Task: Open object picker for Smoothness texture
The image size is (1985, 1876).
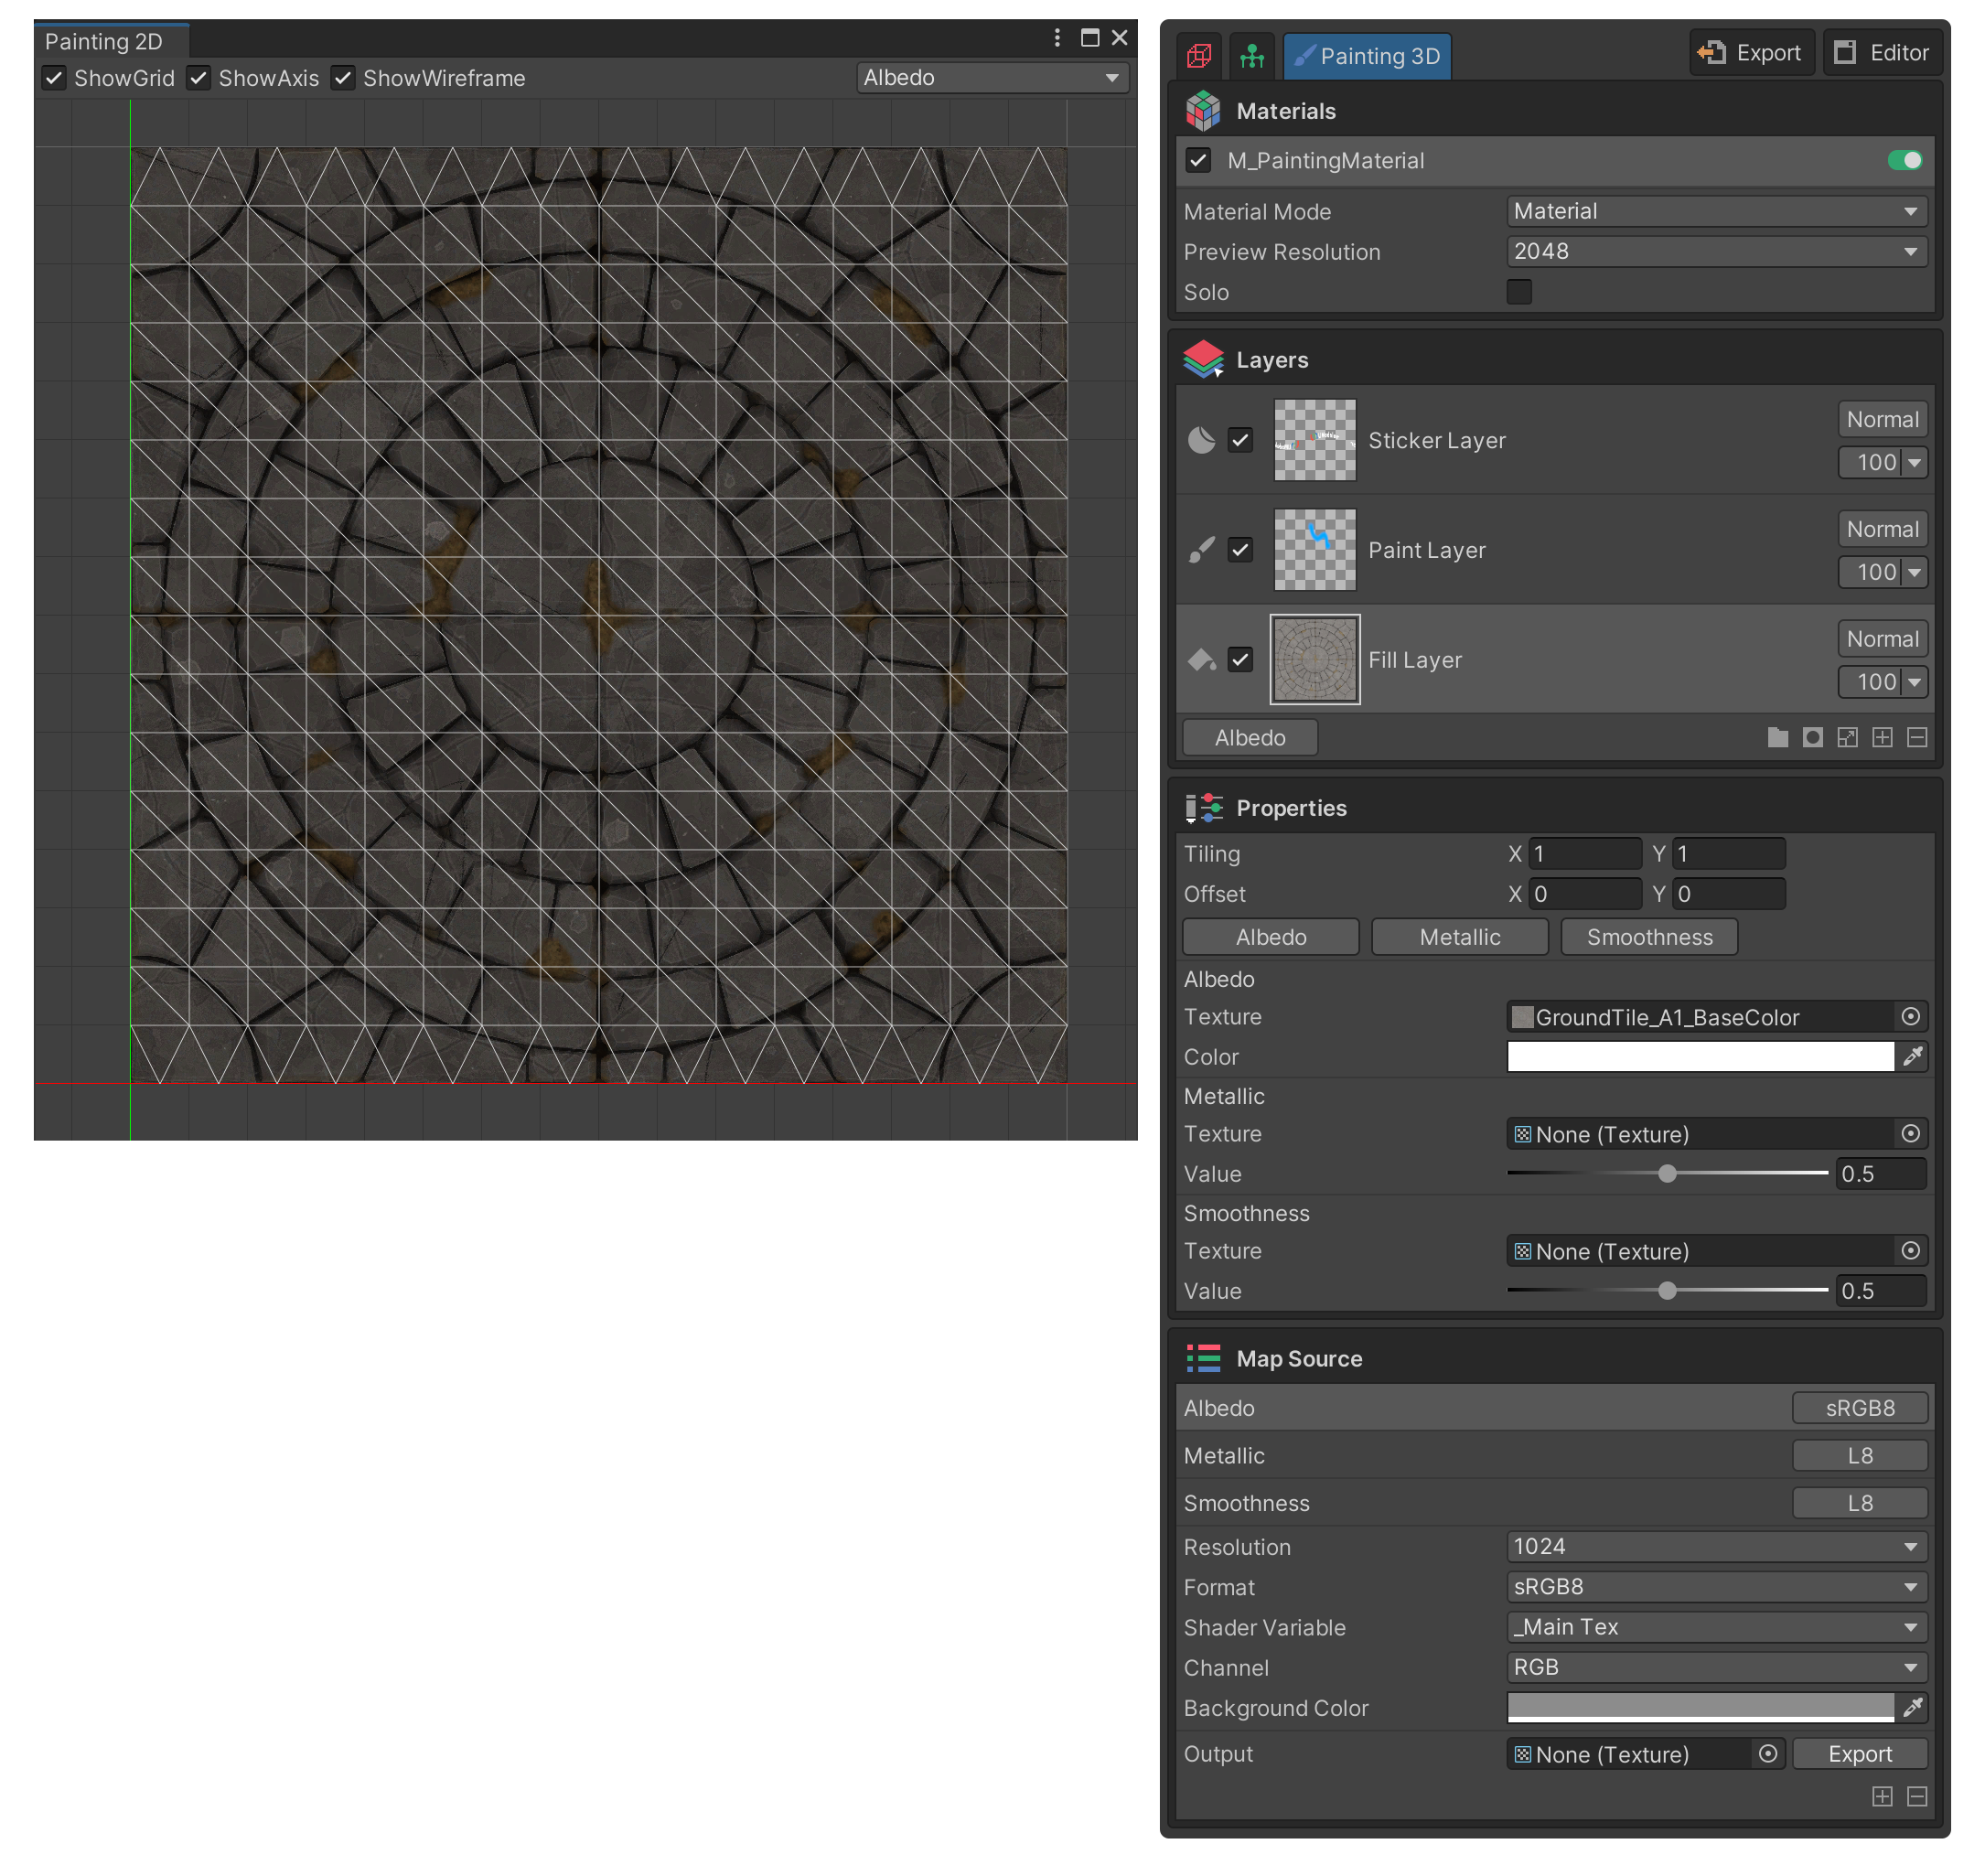Action: [x=1909, y=1250]
